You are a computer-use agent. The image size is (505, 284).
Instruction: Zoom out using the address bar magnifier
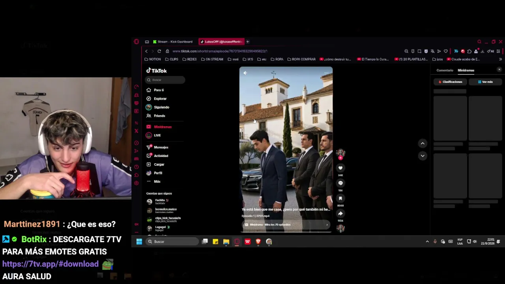point(406,51)
